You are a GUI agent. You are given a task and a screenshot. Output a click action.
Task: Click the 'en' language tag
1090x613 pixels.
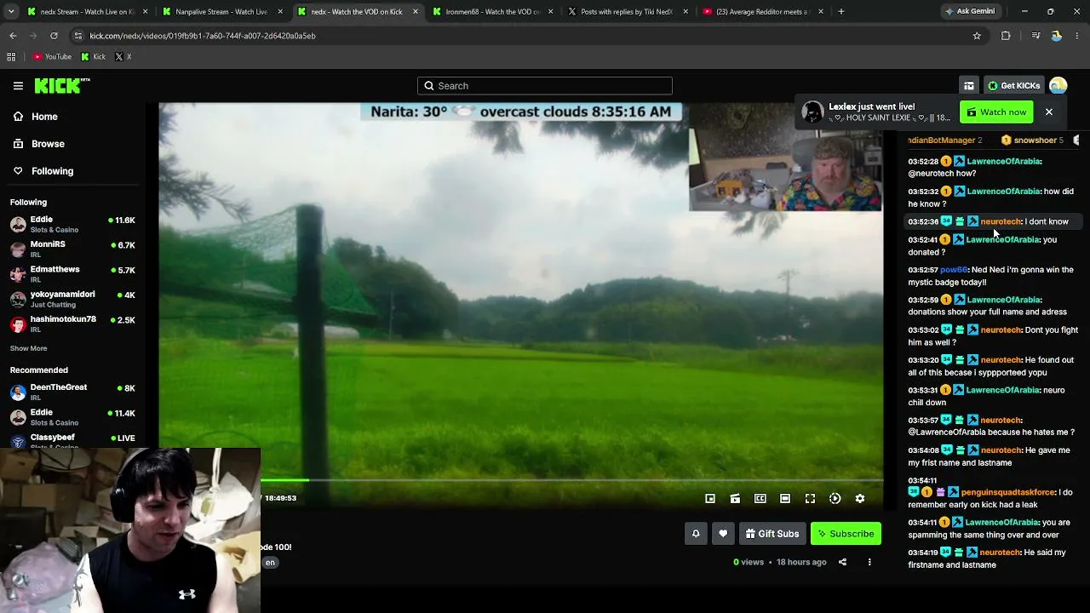pyautogui.click(x=270, y=563)
